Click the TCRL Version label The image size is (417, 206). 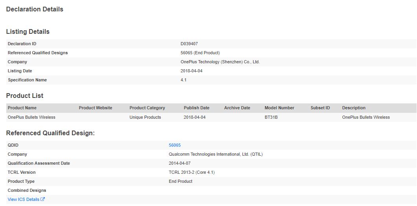(22, 172)
